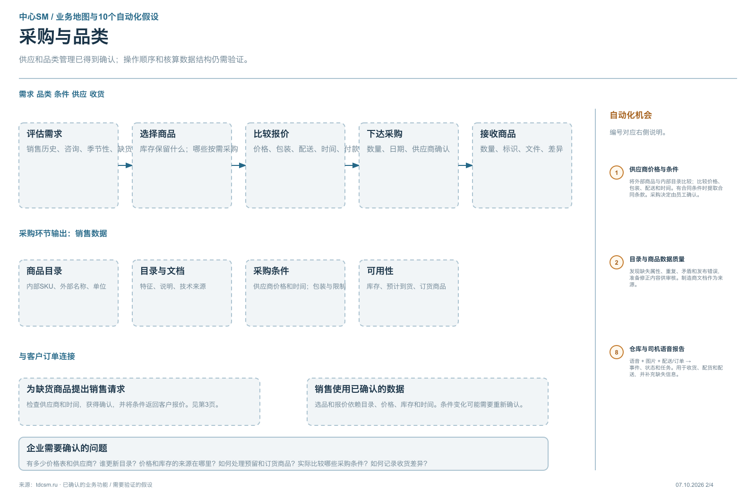Open the 采购条件 output card
Viewport: 756px width, 501px height.
[295, 293]
